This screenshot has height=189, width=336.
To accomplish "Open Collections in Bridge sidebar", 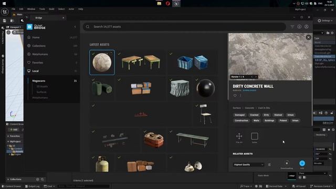I will tap(39, 46).
